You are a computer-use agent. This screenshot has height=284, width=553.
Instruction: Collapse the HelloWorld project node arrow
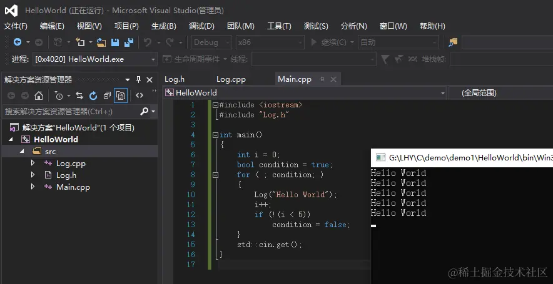pos(11,140)
